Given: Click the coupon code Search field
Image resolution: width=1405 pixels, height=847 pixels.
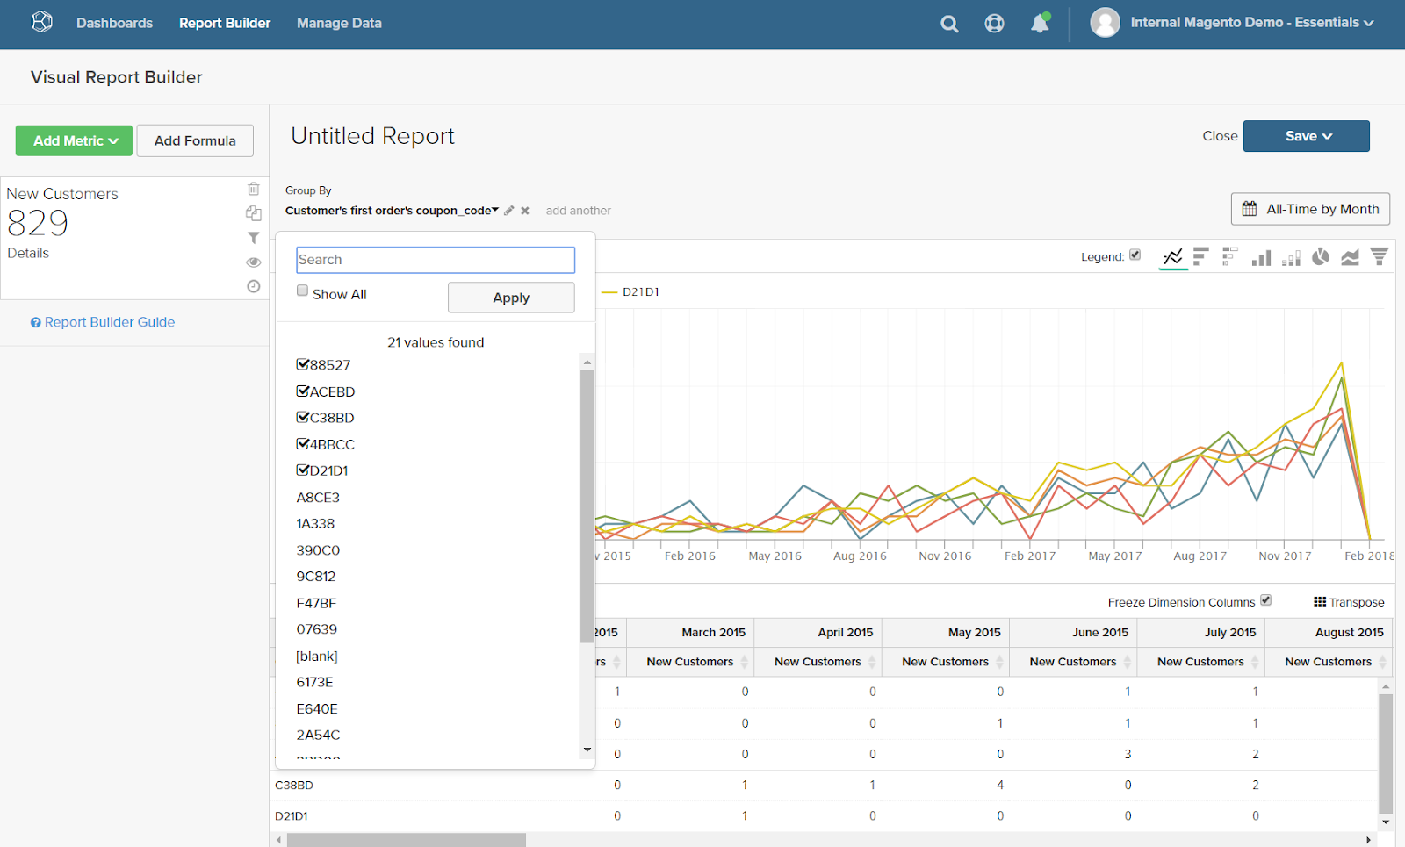Looking at the screenshot, I should coord(436,260).
